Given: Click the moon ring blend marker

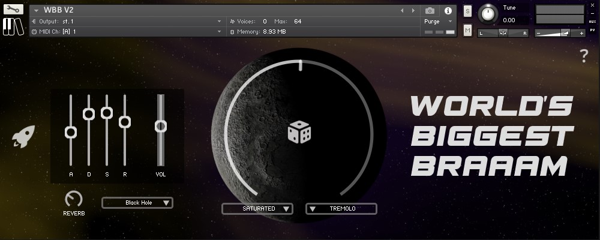Looking at the screenshot, I should tap(301, 65).
